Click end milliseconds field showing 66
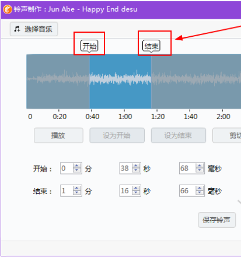The height and width of the screenshot is (257, 241). [x=187, y=190]
